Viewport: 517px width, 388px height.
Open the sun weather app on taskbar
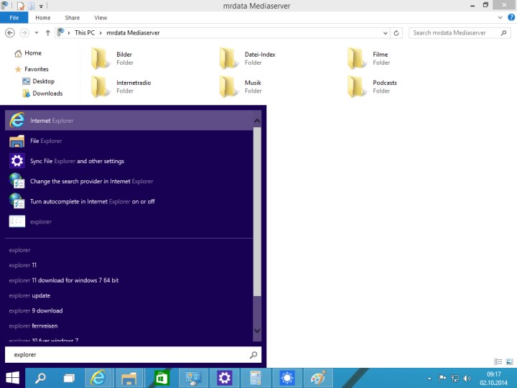[287, 378]
